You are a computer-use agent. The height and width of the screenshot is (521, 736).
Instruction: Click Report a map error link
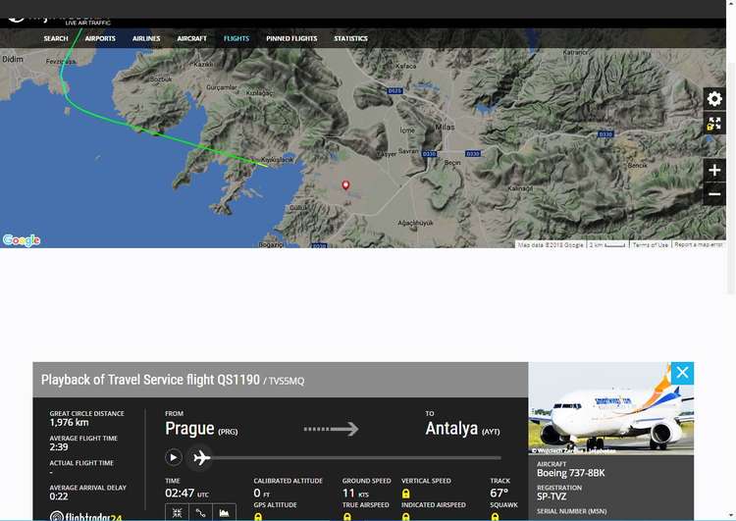699,245
